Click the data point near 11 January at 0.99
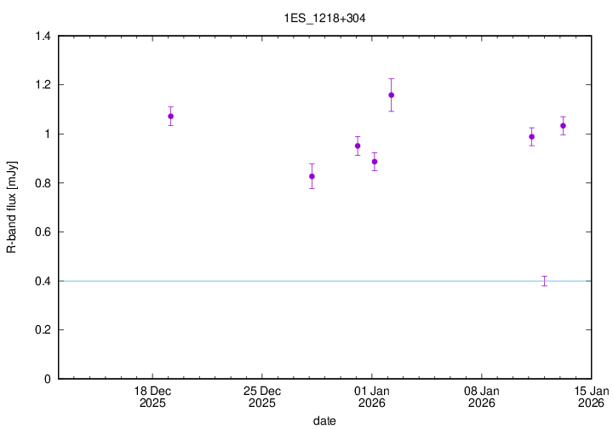613x429 pixels. click(531, 136)
